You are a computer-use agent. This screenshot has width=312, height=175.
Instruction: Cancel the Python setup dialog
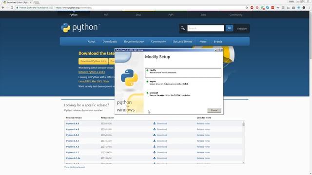214,110
